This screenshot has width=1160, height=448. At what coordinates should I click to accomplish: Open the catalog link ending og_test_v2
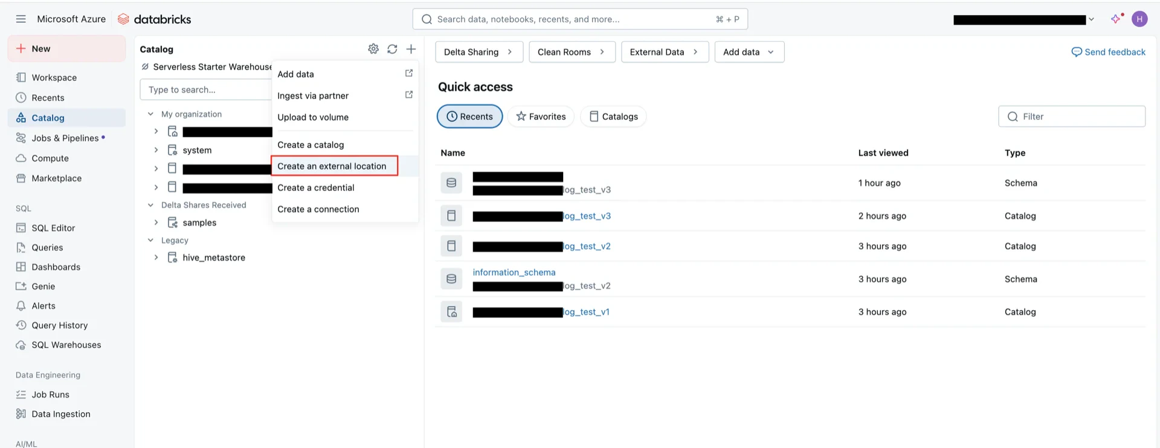541,246
